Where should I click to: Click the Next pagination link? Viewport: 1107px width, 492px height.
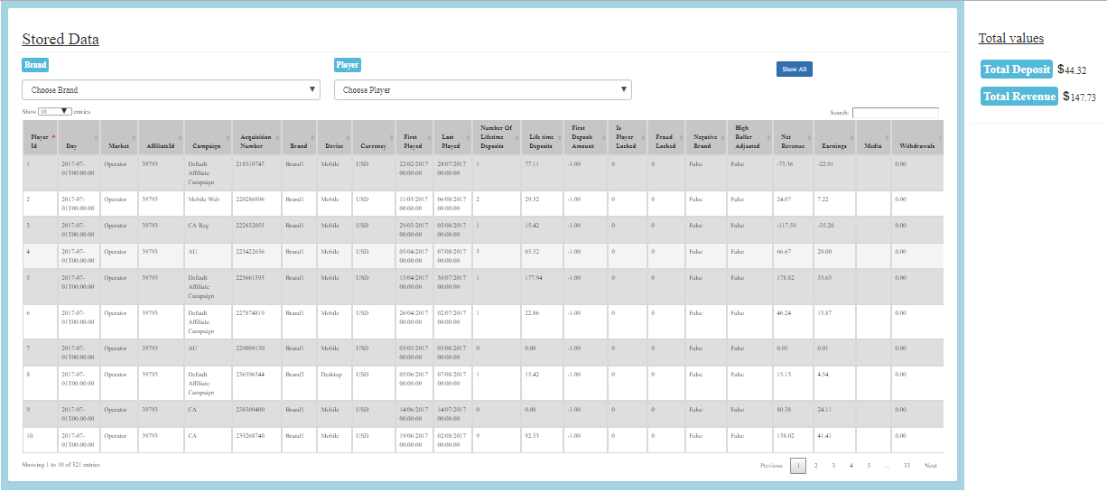click(930, 466)
